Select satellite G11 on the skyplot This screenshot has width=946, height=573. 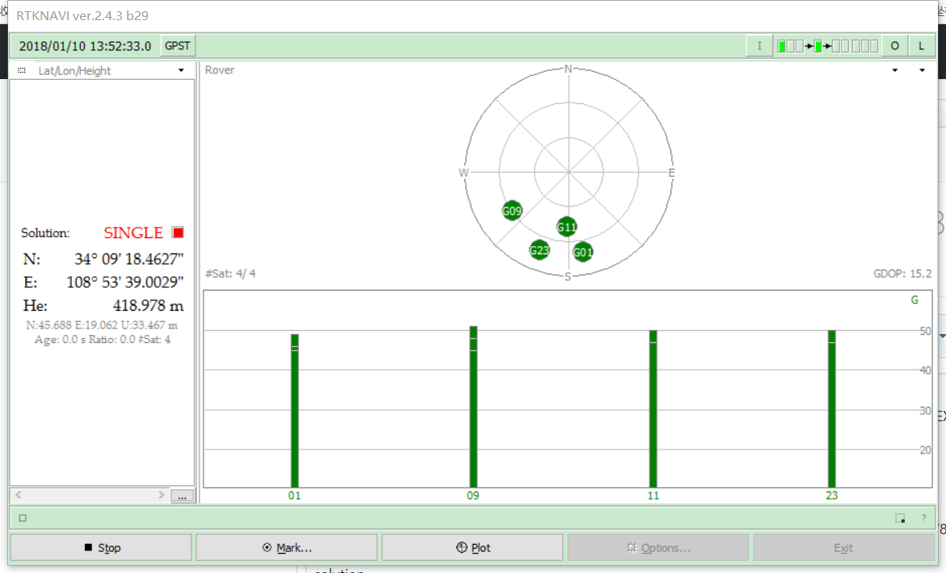(566, 227)
